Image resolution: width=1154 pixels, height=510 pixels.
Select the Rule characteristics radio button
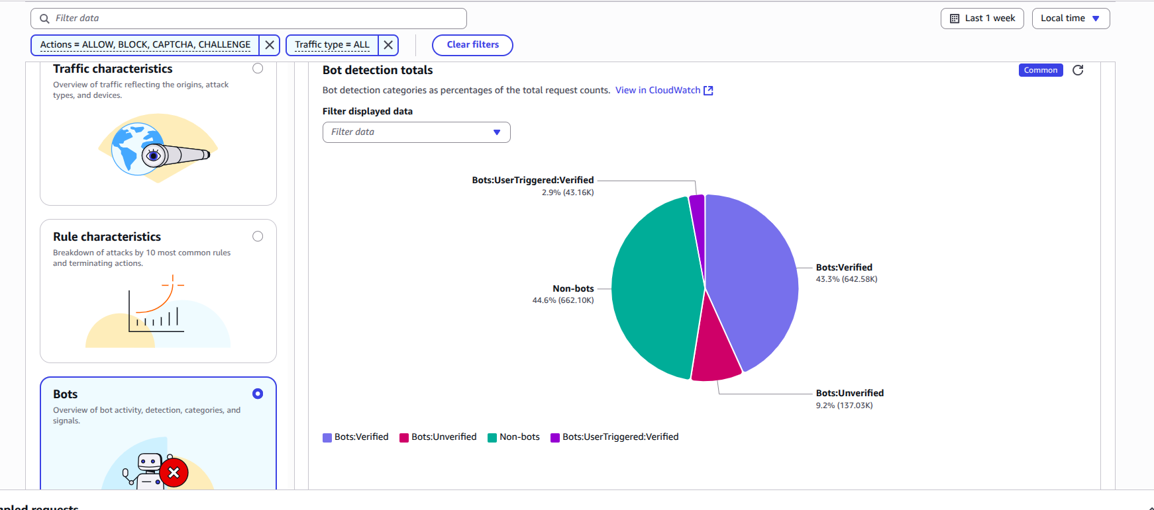coord(258,237)
